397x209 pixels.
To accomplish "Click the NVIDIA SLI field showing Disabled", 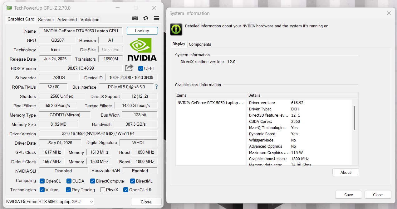I will click(63, 171).
